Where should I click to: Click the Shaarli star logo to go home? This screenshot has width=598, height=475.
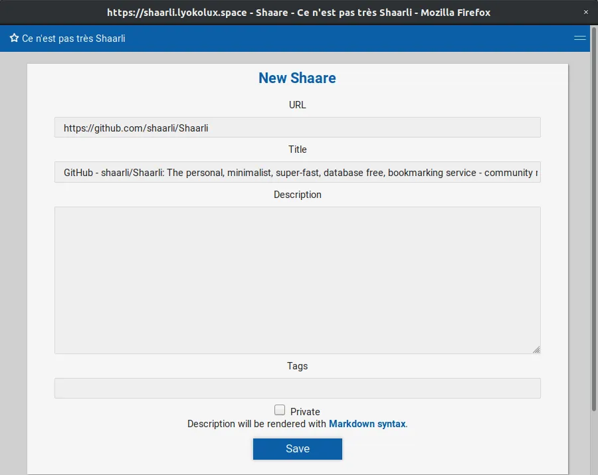point(13,39)
